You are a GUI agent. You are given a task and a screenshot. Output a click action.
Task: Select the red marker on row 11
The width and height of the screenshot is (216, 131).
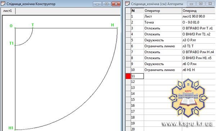coord(128,76)
